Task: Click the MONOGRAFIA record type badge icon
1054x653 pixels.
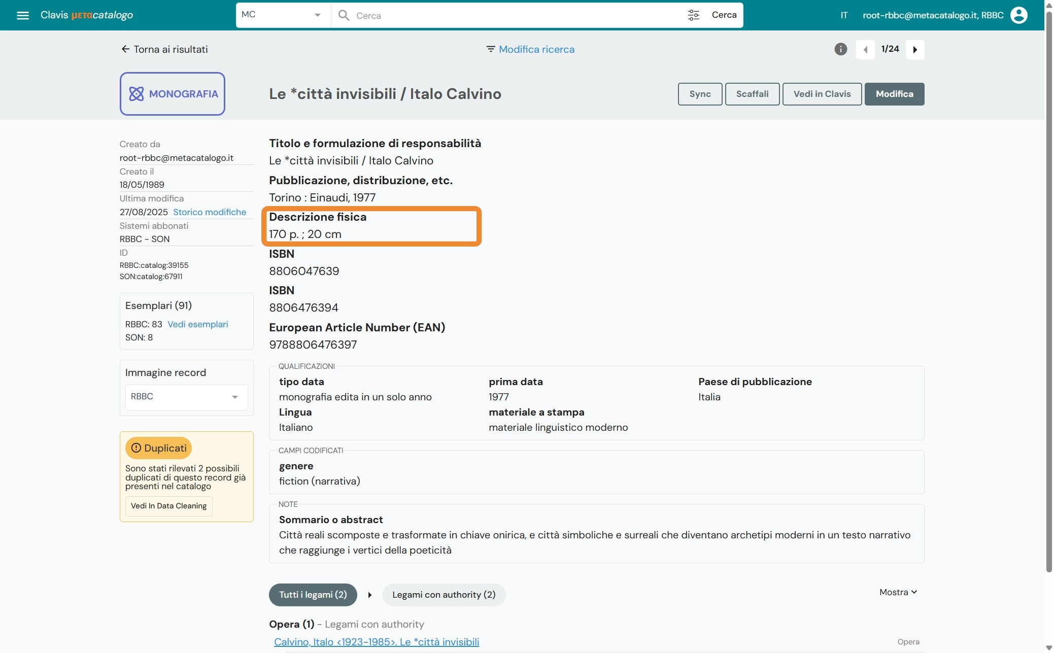Action: pyautogui.click(x=137, y=93)
